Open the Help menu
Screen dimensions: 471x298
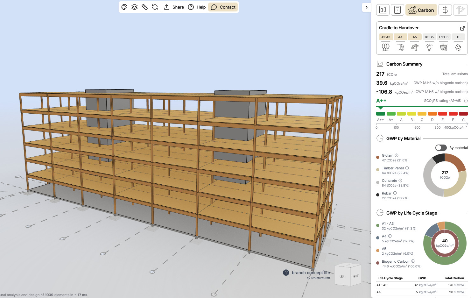[197, 7]
